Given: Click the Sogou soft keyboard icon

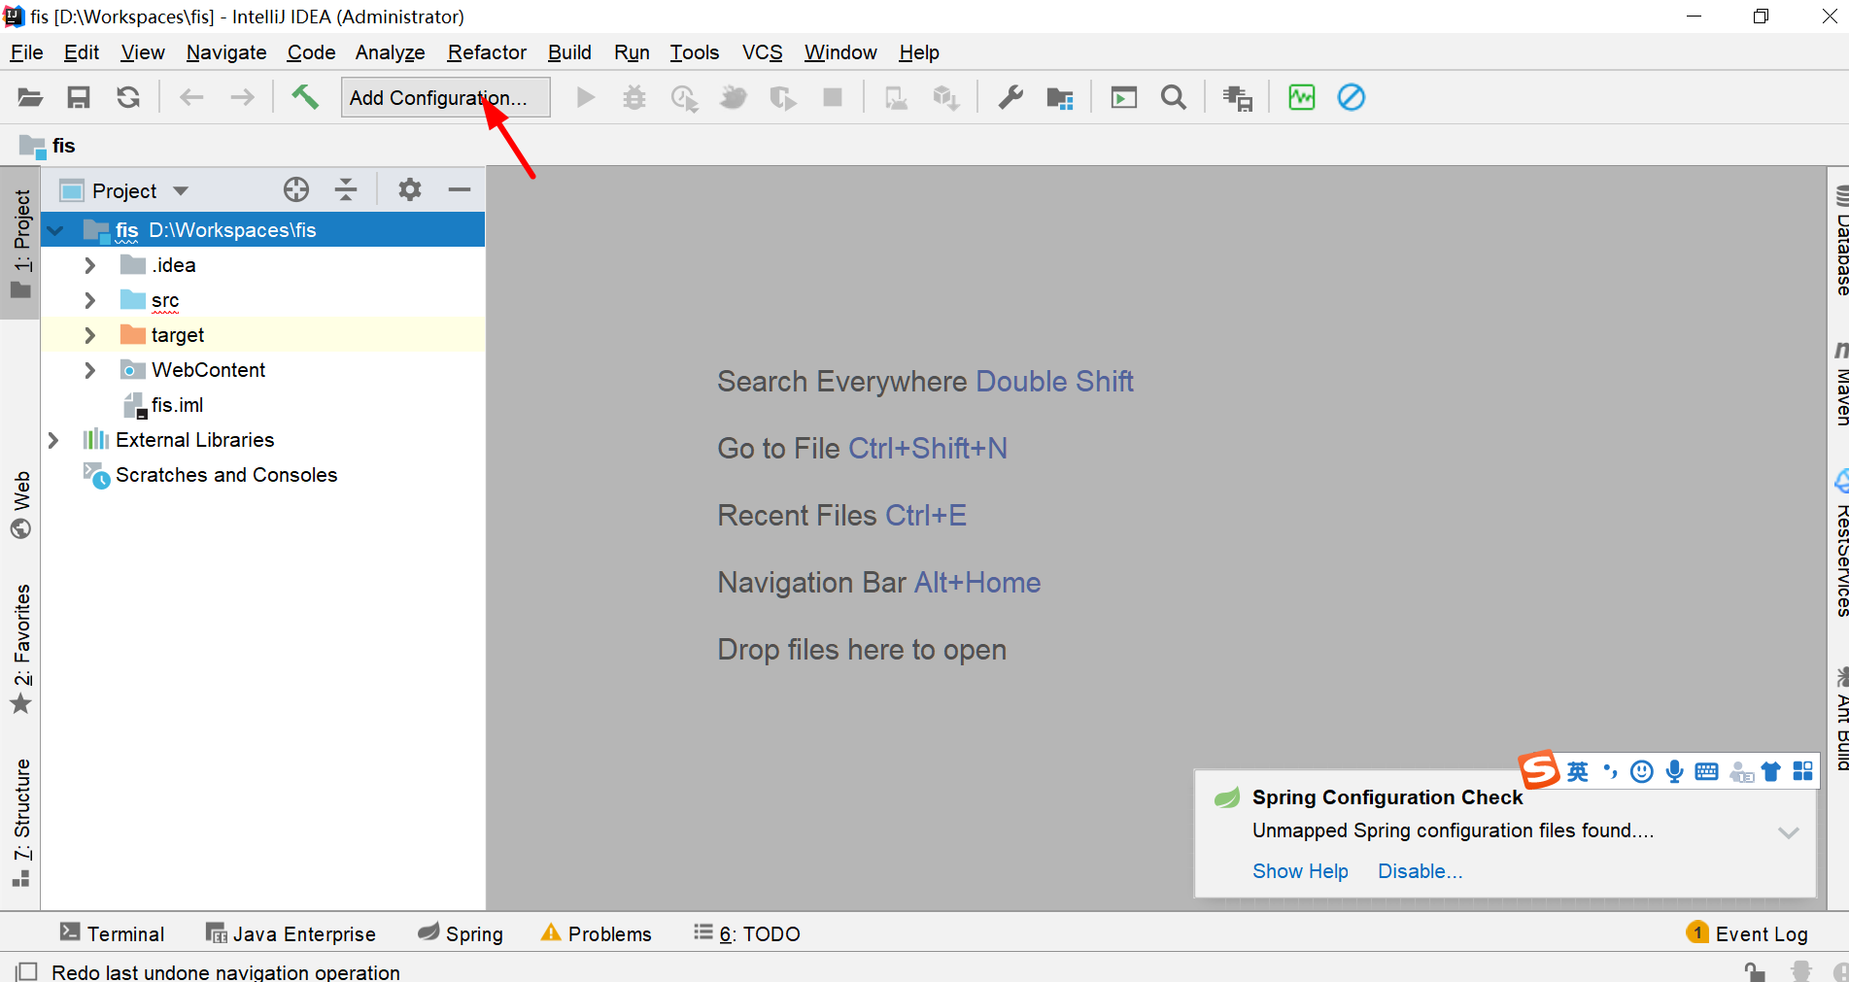Looking at the screenshot, I should coord(1706,771).
